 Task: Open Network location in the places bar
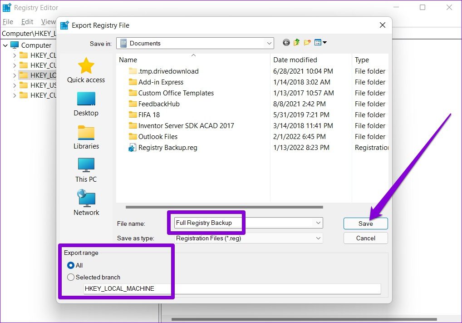click(86, 203)
